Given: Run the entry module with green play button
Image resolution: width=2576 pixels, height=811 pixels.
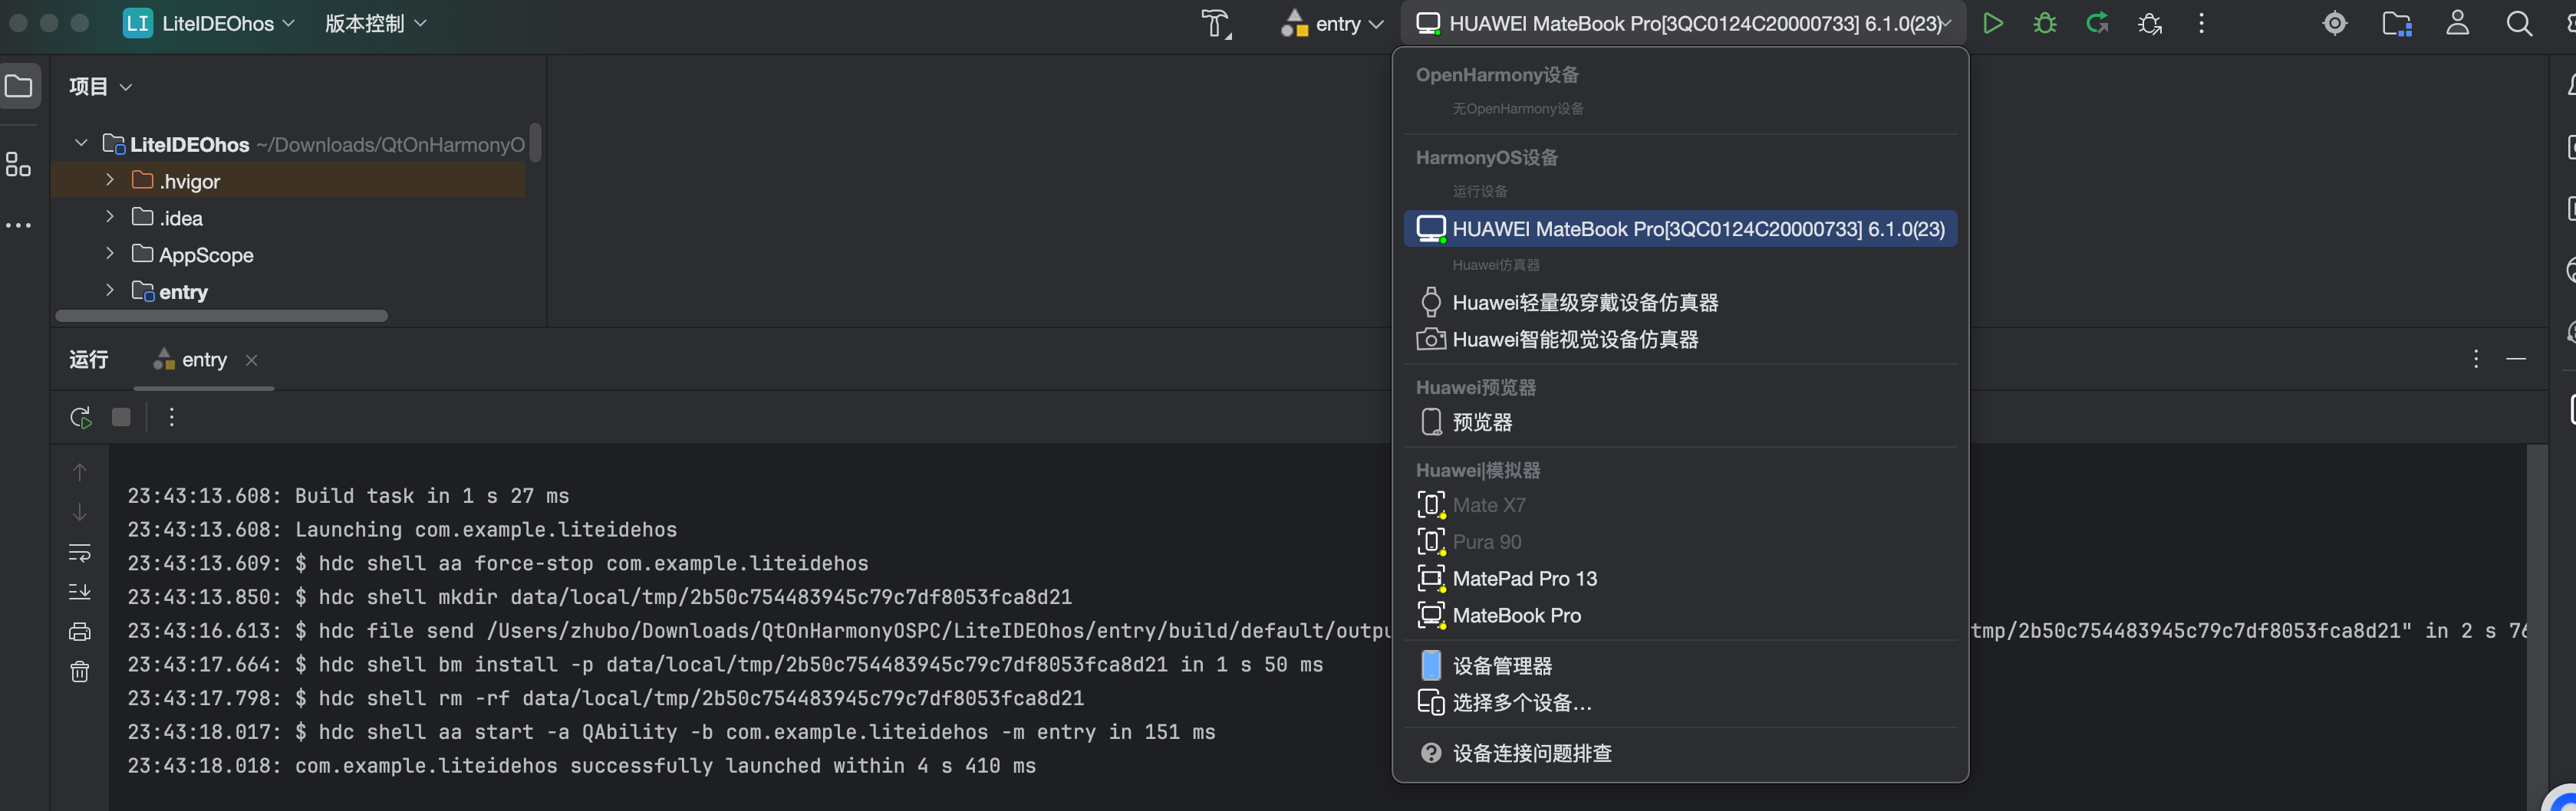Looking at the screenshot, I should [1992, 24].
